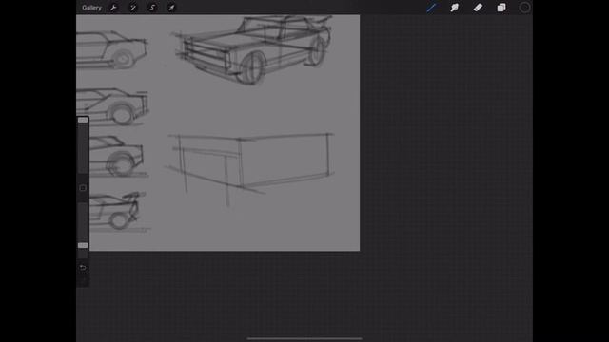
Task: Tap the sidebar Modify square button
Action: pos(83,188)
